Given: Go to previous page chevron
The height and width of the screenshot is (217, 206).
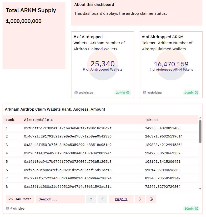Looking at the screenshot, I should [x=102, y=199].
